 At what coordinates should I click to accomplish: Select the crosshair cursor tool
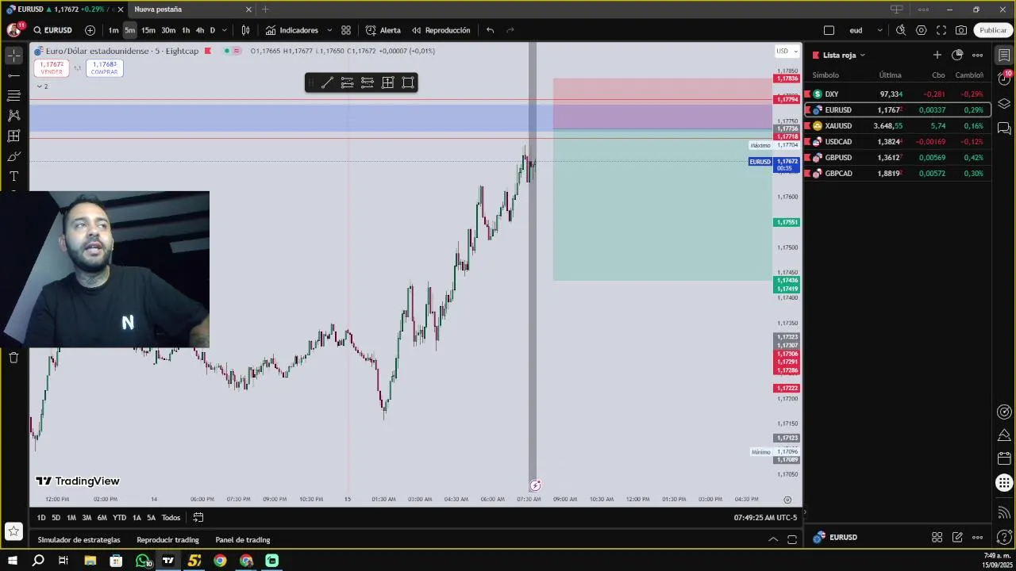point(13,55)
